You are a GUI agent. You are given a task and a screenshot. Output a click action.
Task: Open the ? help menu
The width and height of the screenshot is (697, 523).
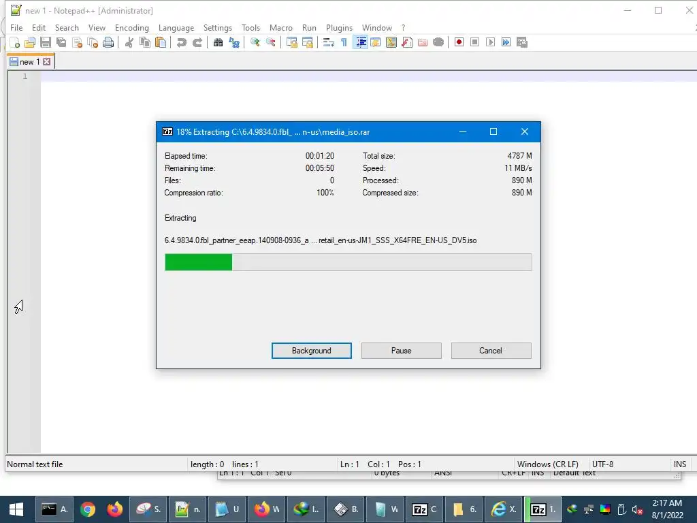click(403, 27)
